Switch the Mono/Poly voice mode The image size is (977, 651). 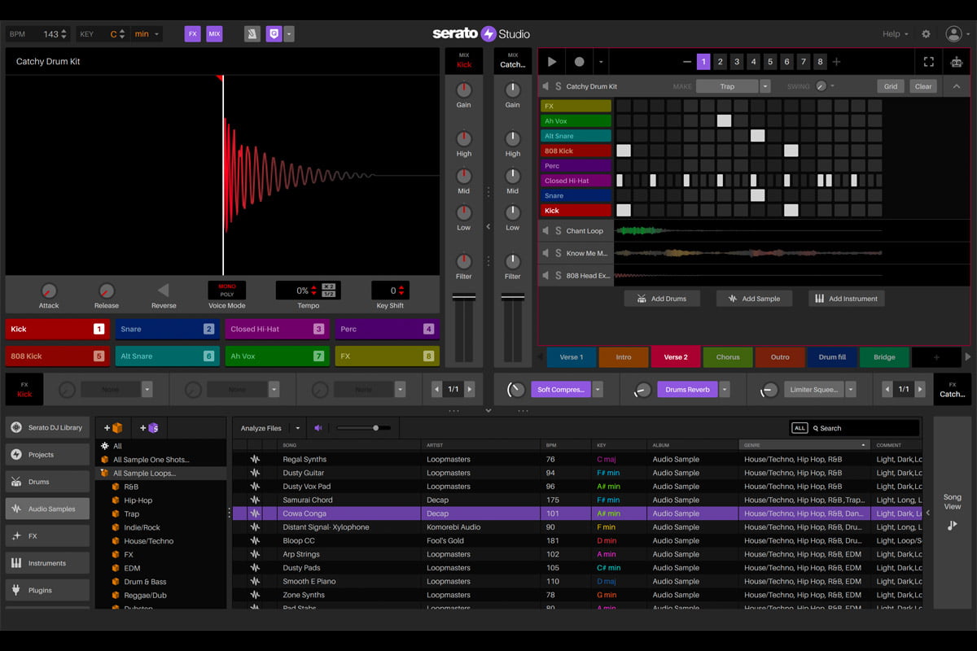coord(226,290)
